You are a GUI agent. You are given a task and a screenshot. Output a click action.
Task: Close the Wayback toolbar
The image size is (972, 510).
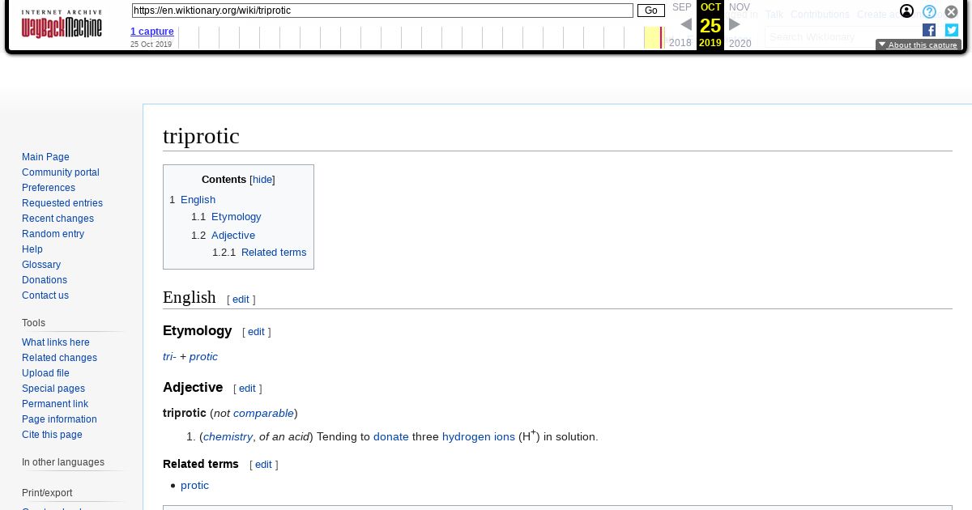[952, 11]
